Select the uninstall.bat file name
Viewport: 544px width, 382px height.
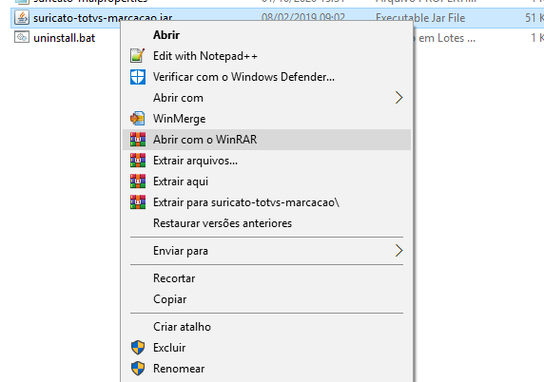[64, 38]
